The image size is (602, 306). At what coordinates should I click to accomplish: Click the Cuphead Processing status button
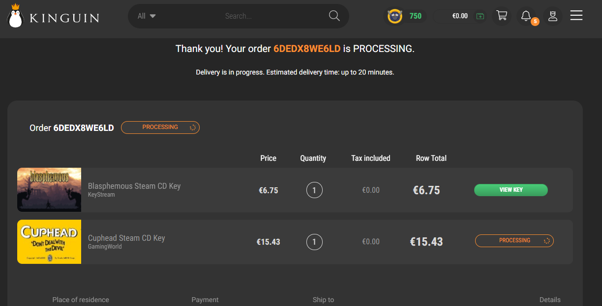(x=514, y=241)
